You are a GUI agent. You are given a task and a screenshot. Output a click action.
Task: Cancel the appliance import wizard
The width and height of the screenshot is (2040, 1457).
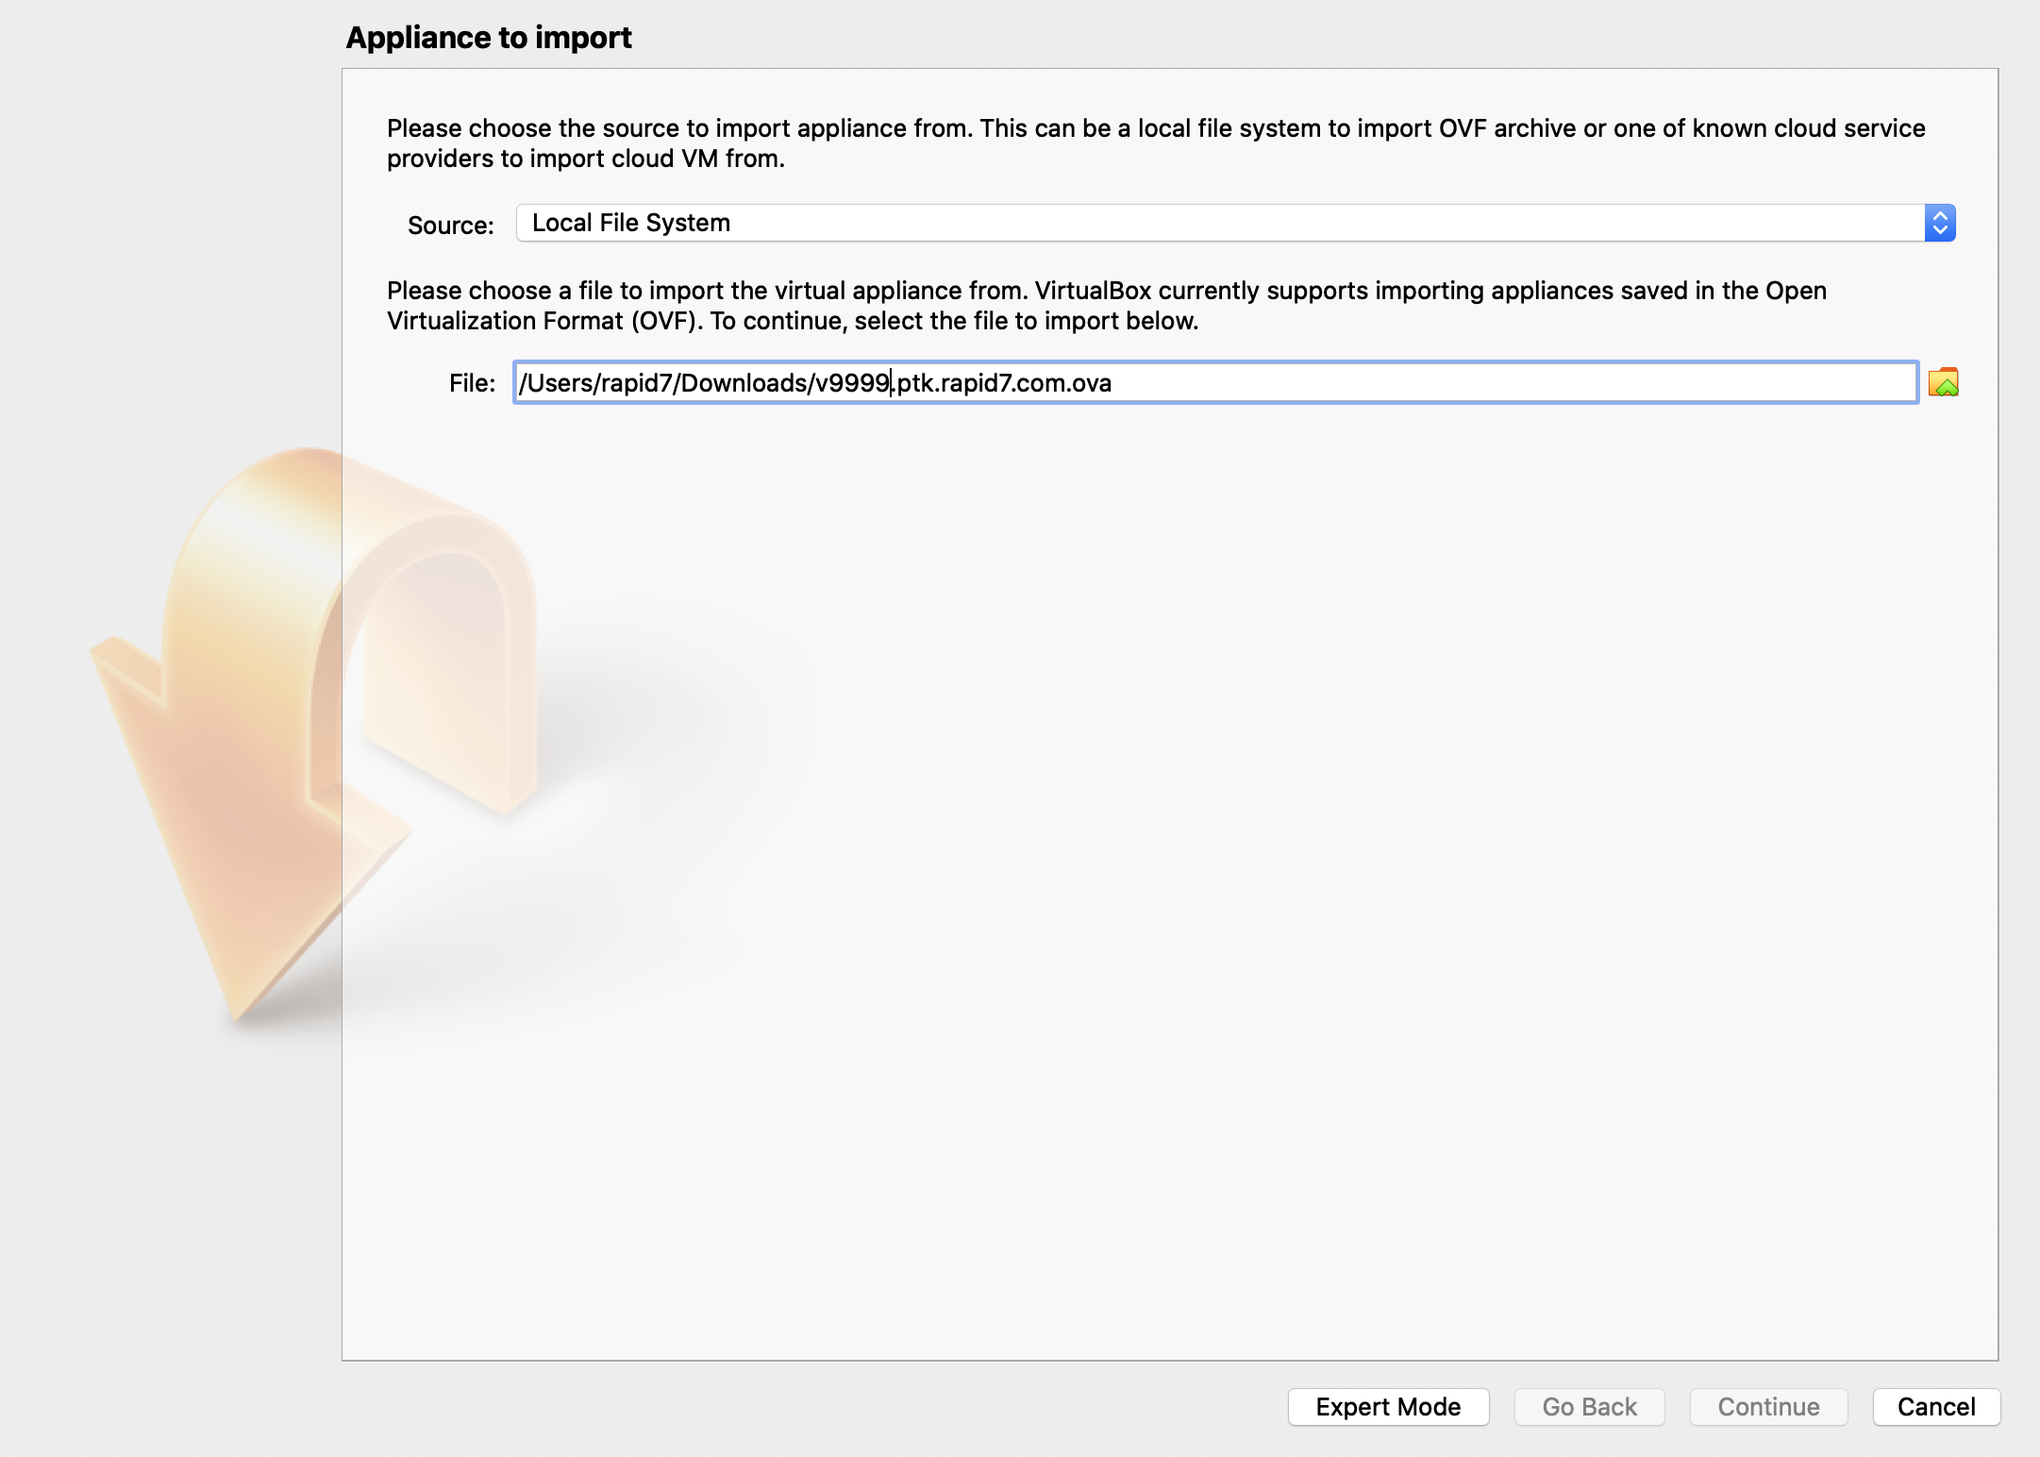tap(1935, 1407)
